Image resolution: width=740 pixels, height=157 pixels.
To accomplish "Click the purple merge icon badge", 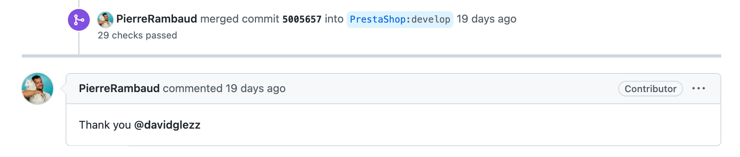I will pos(79,20).
